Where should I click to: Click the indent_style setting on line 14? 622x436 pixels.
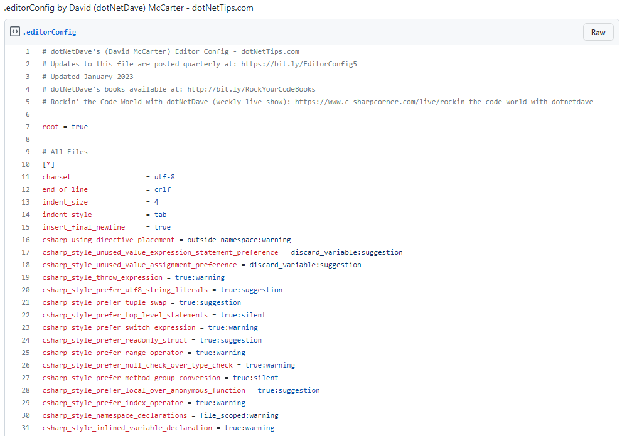pos(67,214)
